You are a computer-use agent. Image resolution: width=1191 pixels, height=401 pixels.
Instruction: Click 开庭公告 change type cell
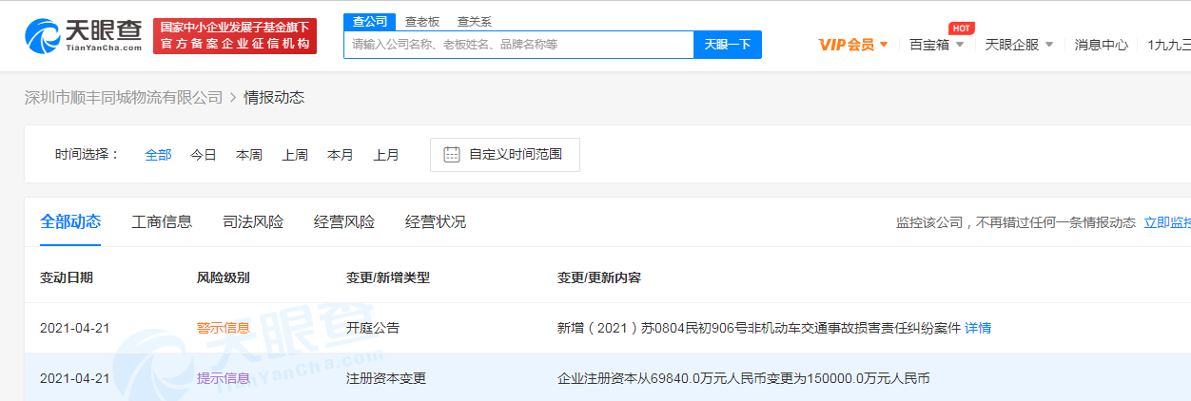[x=373, y=328]
